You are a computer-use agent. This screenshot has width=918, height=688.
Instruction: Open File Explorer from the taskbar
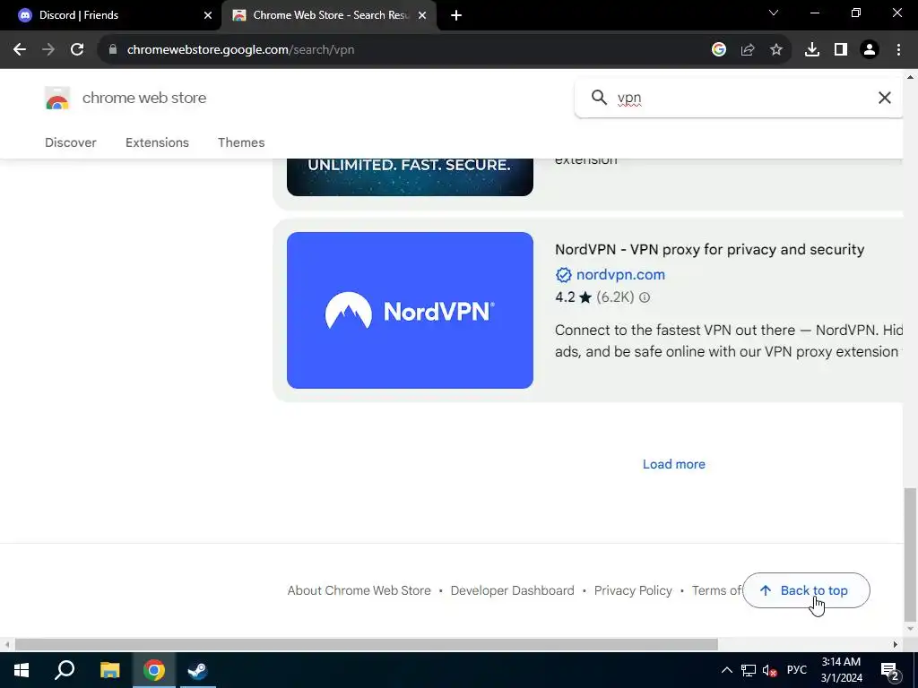coord(109,670)
